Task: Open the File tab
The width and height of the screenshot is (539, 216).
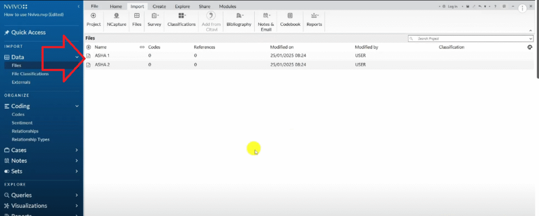Action: tap(94, 6)
